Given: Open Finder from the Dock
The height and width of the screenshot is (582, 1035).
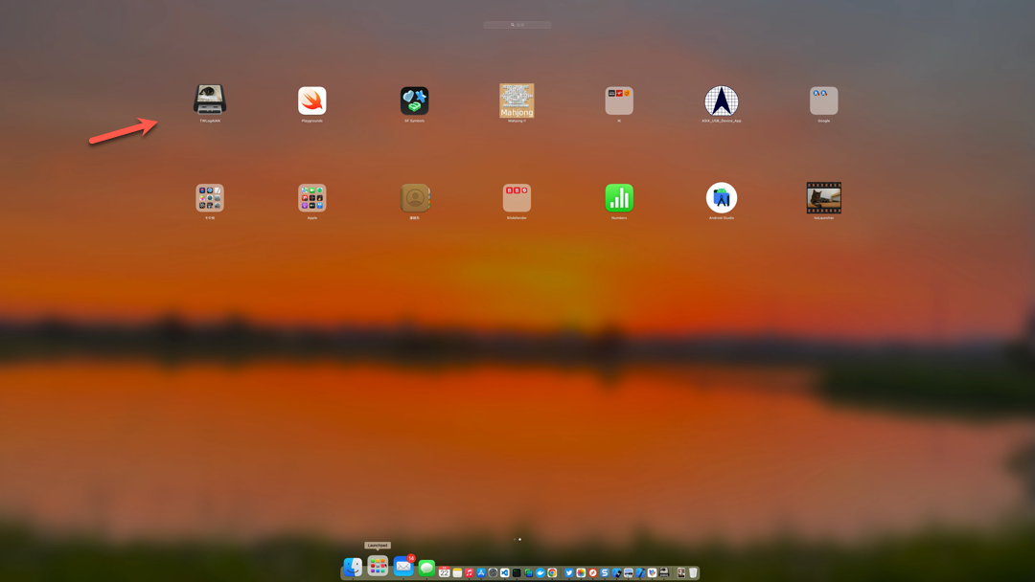Looking at the screenshot, I should (x=353, y=568).
